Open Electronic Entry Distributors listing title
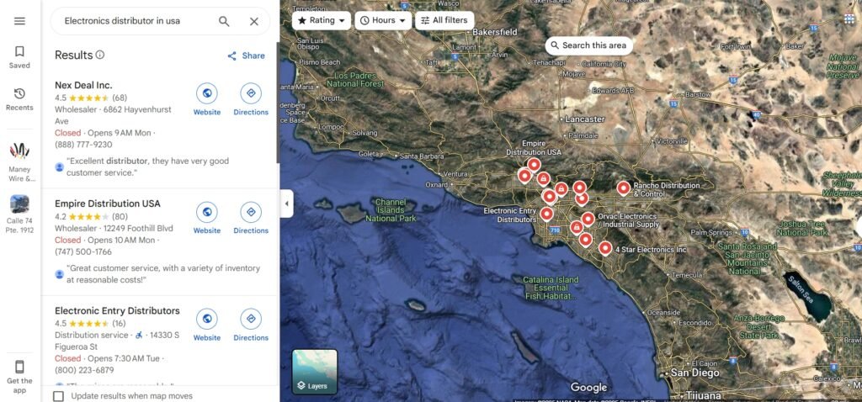Viewport: 862px width, 402px height. point(117,311)
